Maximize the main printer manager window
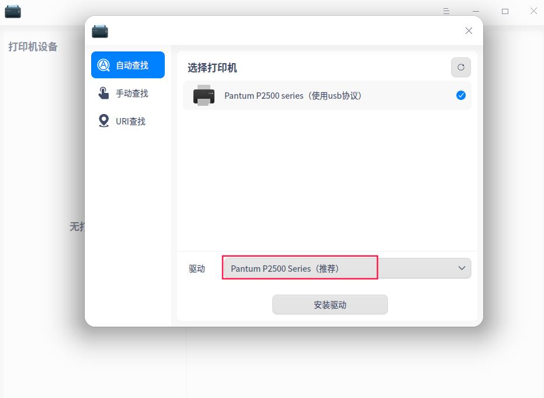The height and width of the screenshot is (398, 544). (505, 12)
